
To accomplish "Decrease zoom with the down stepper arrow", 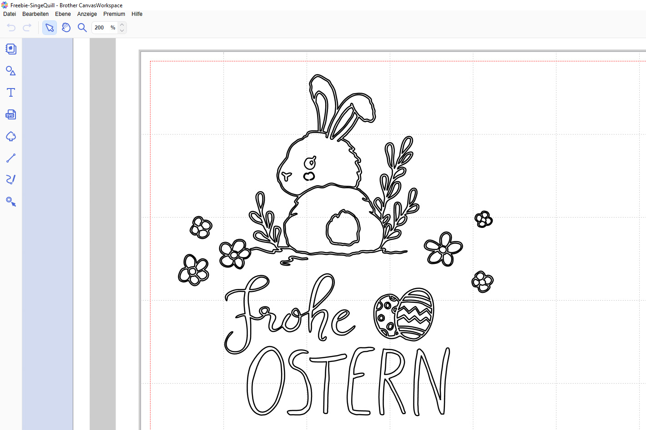I will click(x=122, y=30).
